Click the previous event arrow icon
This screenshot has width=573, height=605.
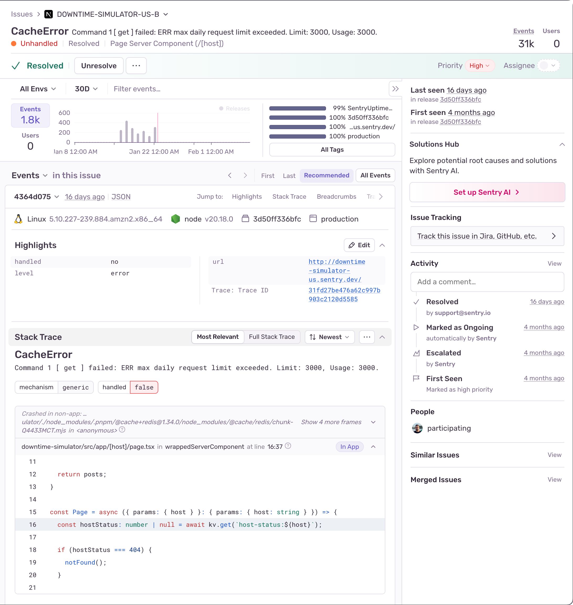(230, 175)
